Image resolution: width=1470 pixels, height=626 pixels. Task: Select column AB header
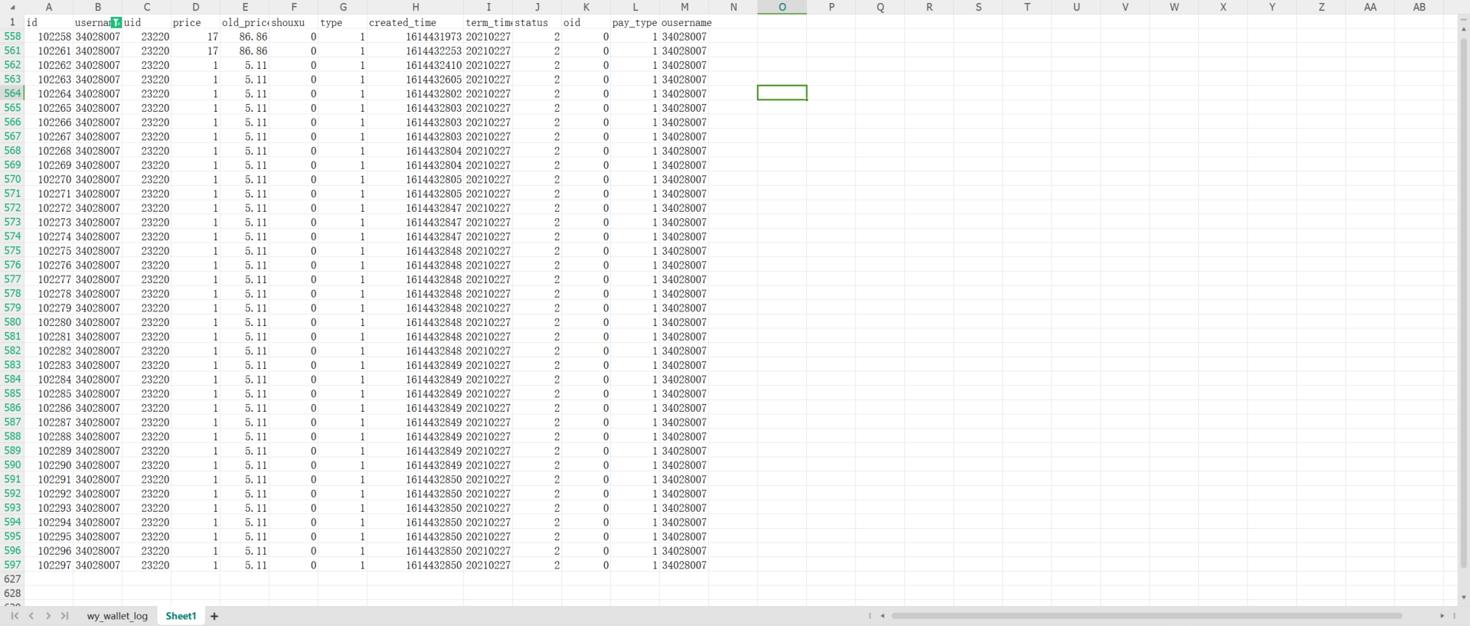tap(1419, 7)
